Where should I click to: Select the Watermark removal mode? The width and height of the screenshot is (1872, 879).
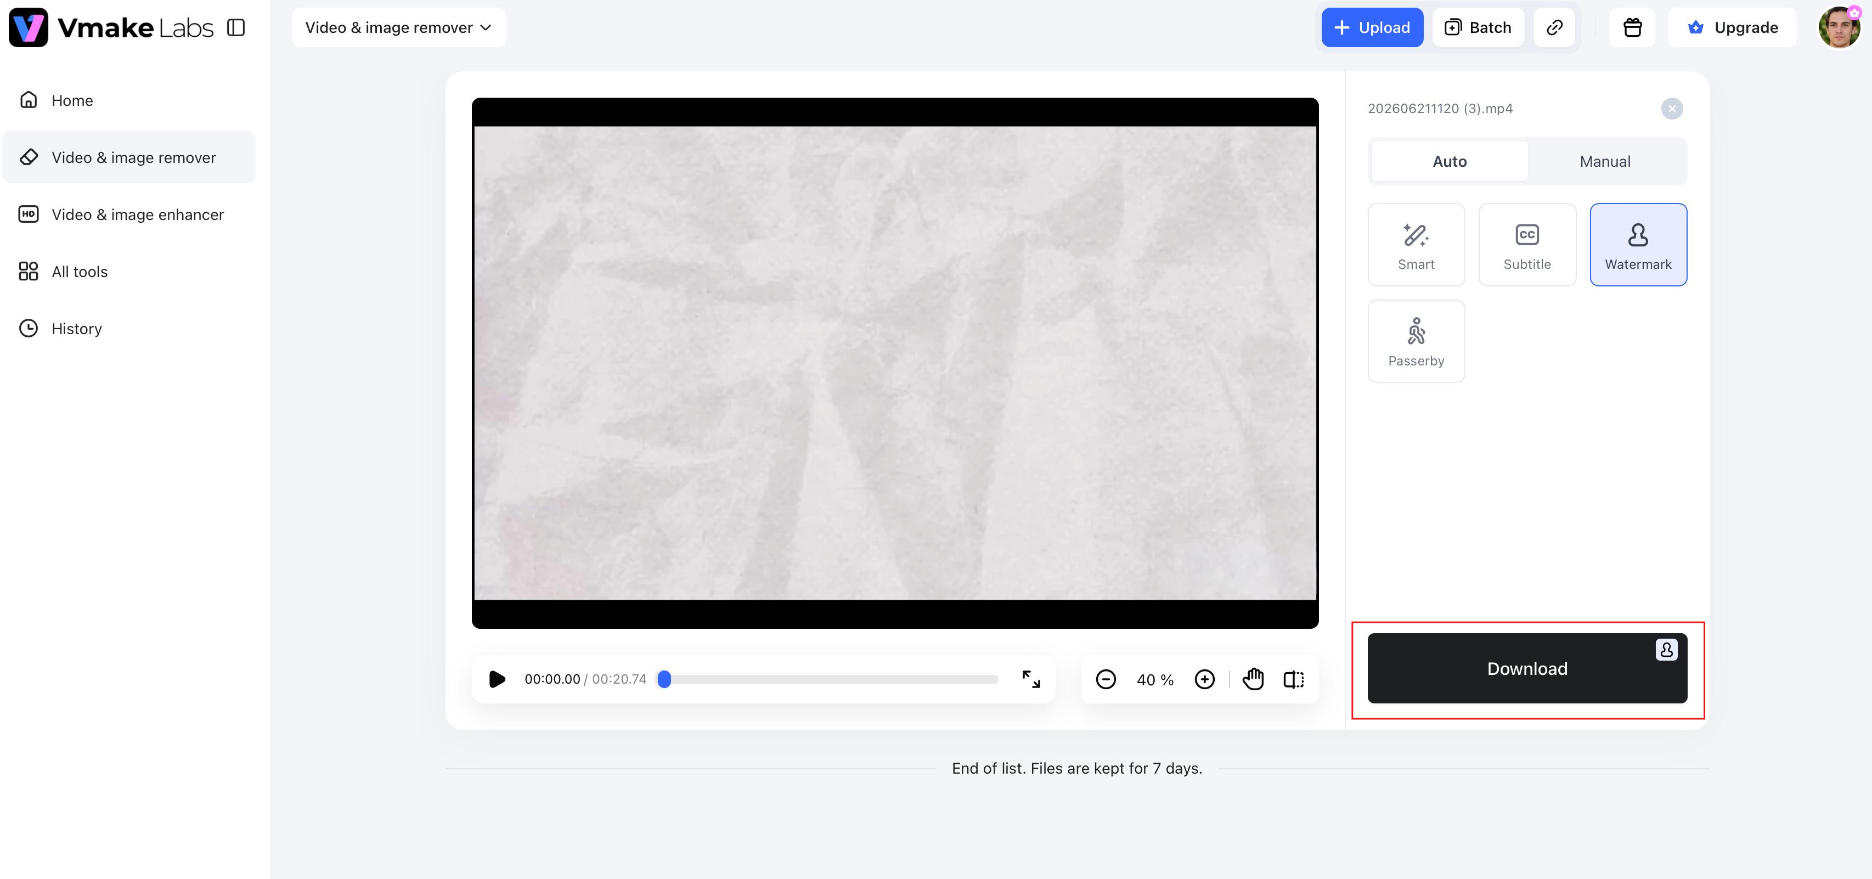(1638, 244)
